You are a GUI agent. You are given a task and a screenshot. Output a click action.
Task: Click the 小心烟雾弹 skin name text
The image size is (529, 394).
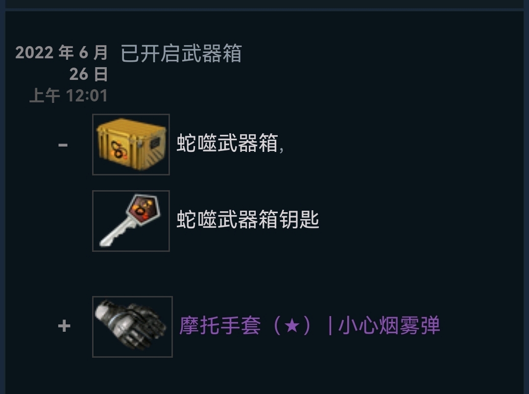point(389,326)
